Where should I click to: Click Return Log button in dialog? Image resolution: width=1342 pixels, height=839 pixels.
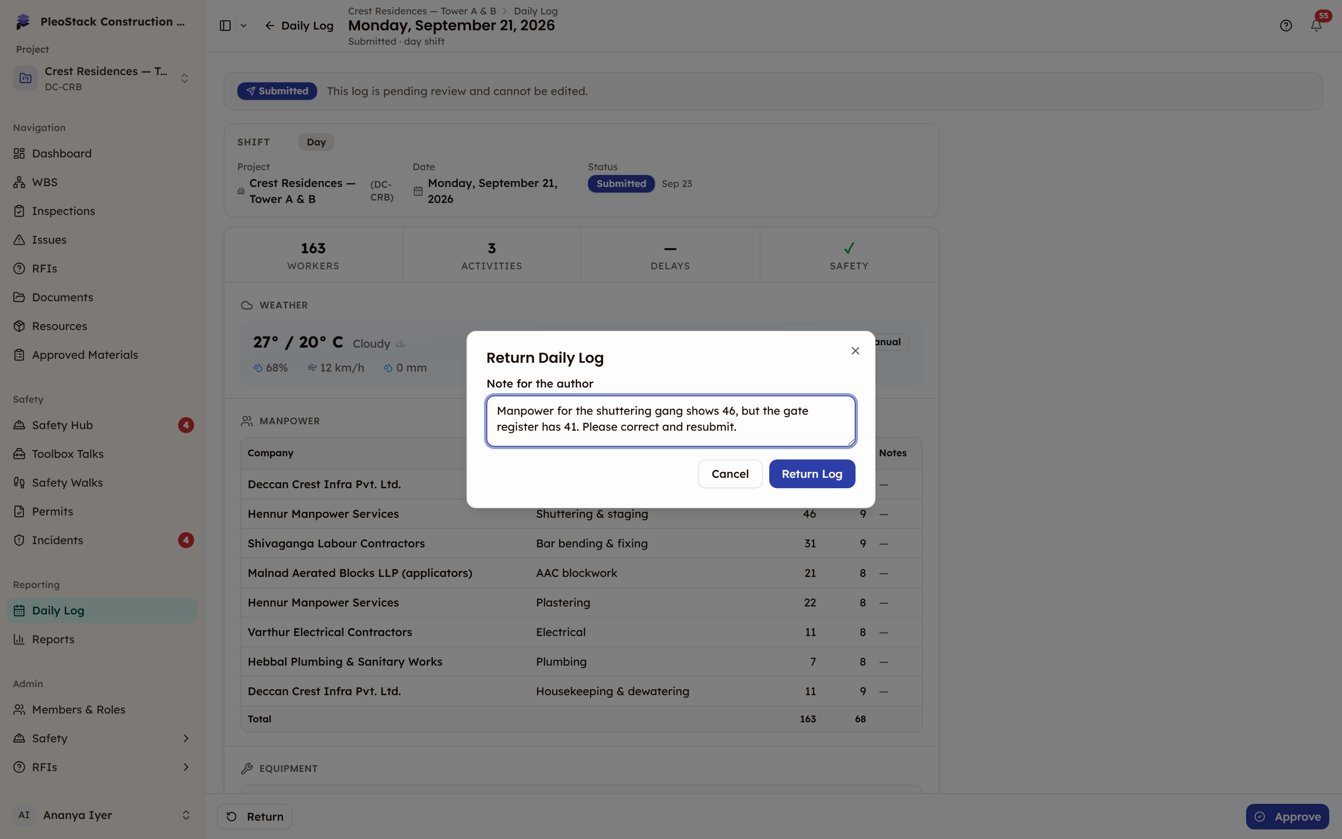click(x=812, y=474)
